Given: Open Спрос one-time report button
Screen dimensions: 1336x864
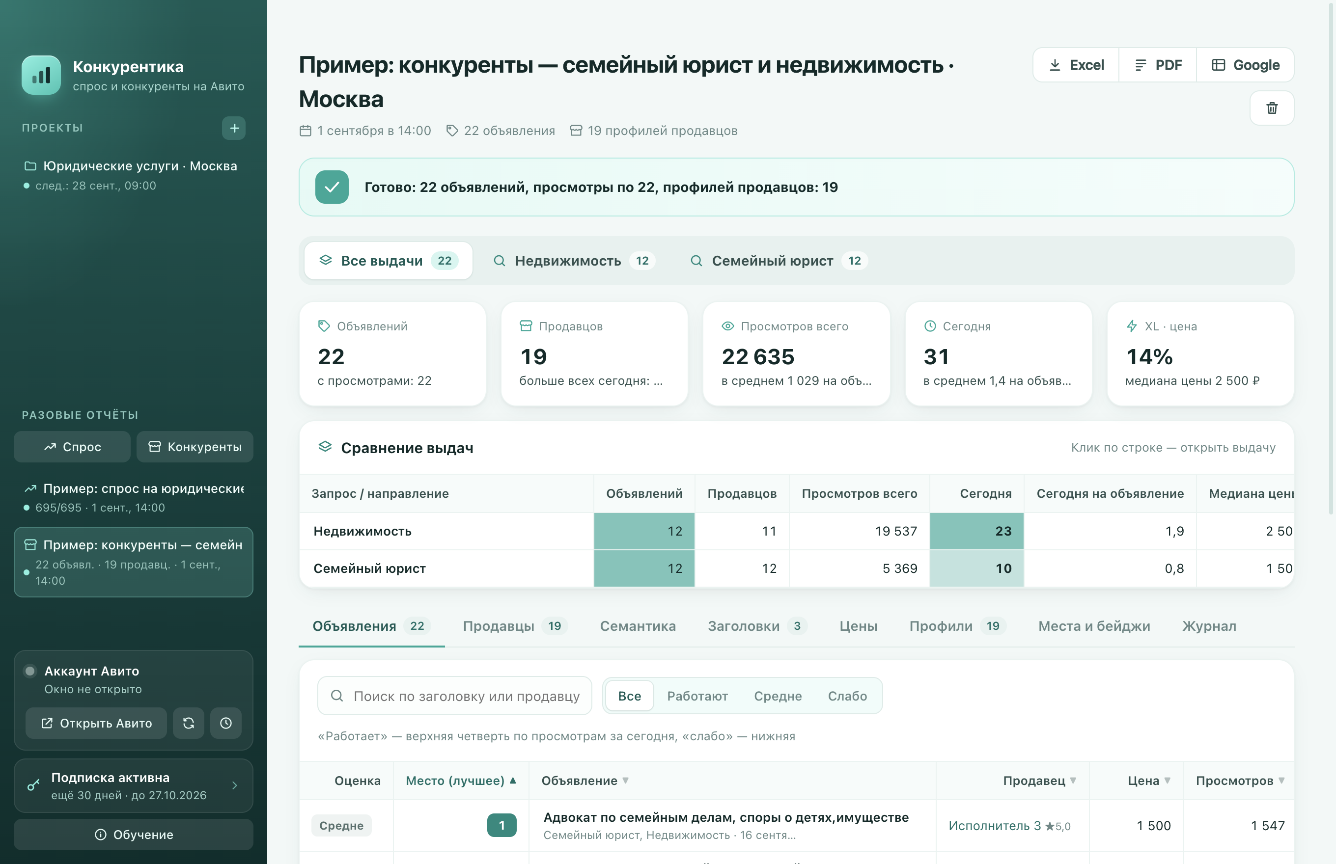Looking at the screenshot, I should 72,447.
